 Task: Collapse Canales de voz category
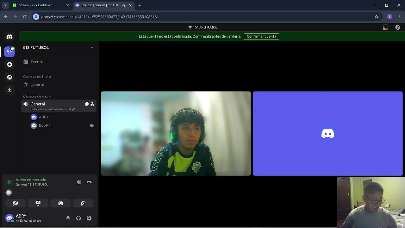pyautogui.click(x=37, y=96)
